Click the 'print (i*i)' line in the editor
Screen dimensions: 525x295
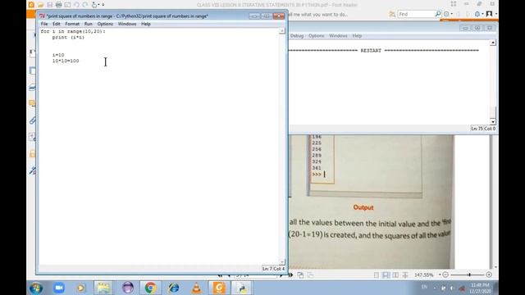[68, 37]
